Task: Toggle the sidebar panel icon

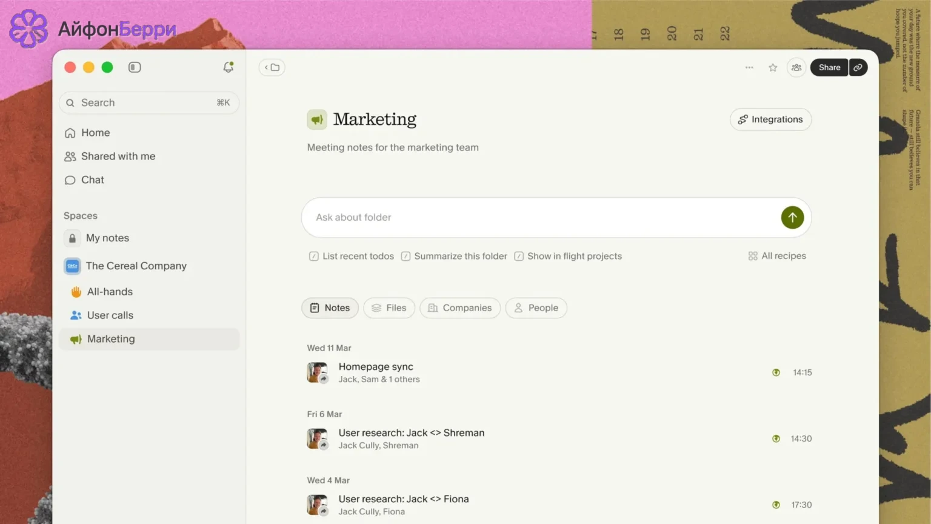Action: [135, 67]
